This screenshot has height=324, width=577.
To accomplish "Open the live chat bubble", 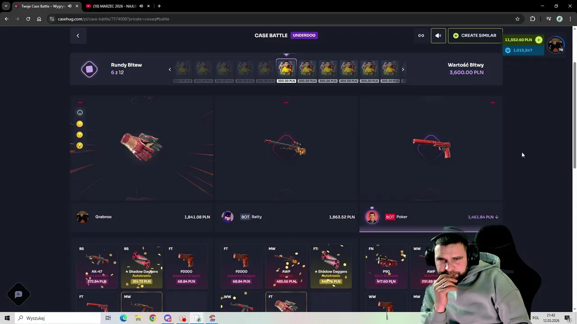I will [x=18, y=295].
